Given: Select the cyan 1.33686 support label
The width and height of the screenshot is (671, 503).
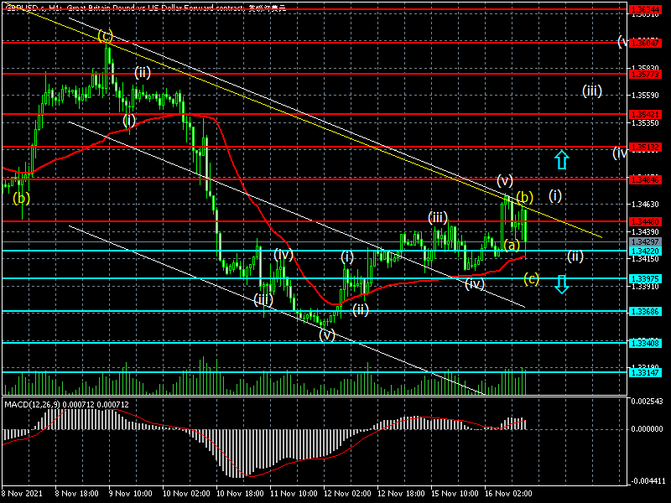Looking at the screenshot, I should tap(645, 311).
